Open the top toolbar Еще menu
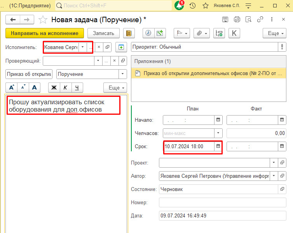 tap(274, 33)
